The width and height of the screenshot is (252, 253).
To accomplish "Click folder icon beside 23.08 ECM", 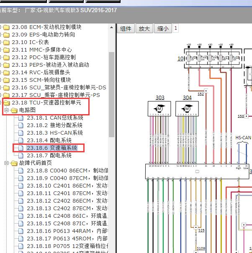I will (6, 27).
